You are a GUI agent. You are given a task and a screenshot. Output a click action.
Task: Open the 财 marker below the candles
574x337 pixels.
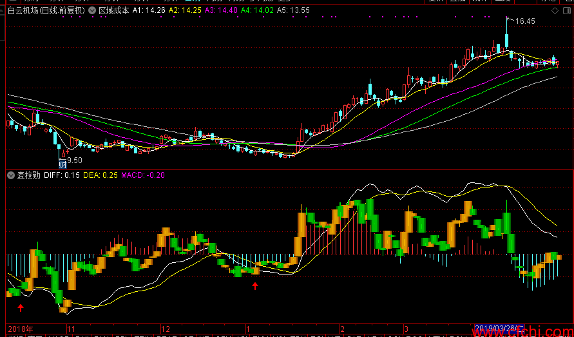pos(62,165)
